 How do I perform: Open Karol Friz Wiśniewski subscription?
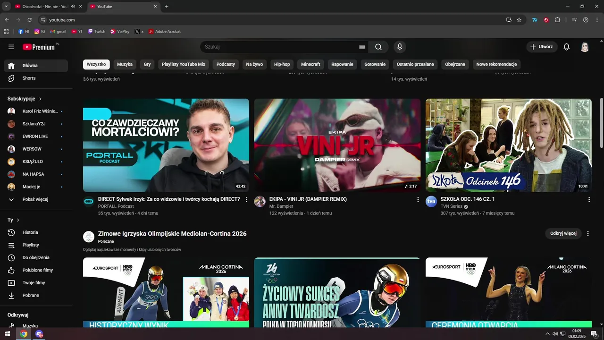click(x=36, y=111)
